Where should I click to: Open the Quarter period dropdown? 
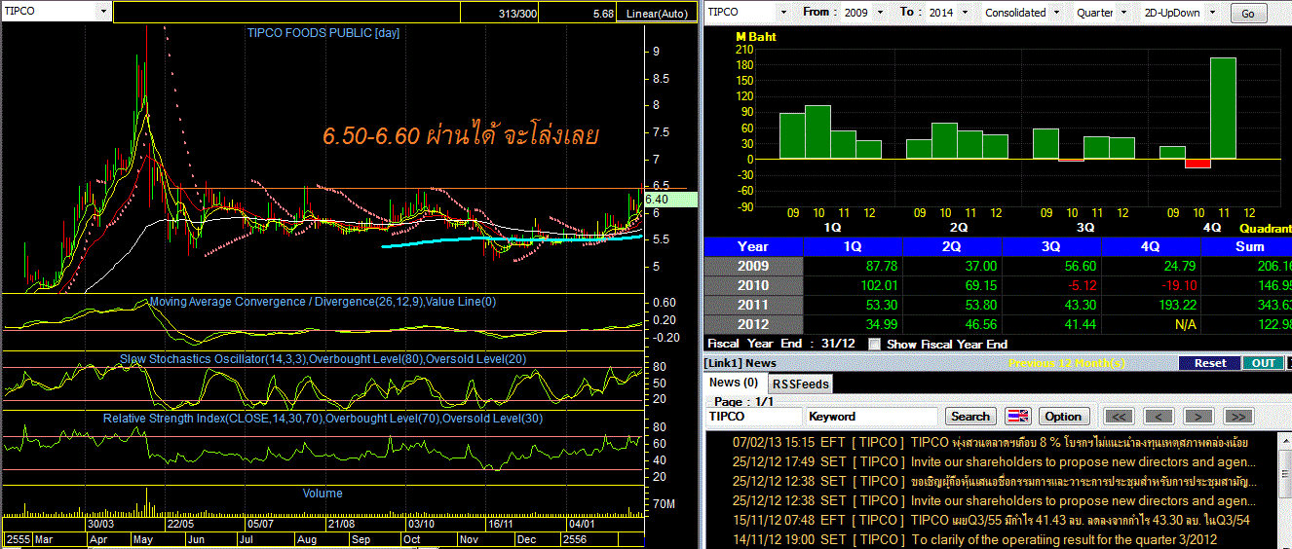pos(1122,13)
